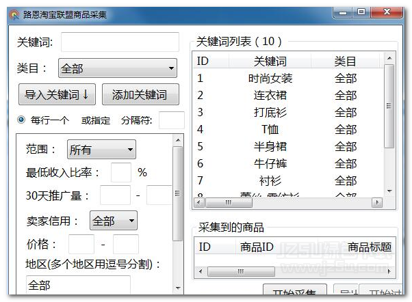
Task: Click the 最低收入比率 percent field
Action: [121, 172]
